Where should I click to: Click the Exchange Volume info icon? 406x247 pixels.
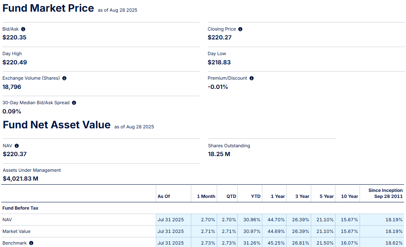point(64,78)
